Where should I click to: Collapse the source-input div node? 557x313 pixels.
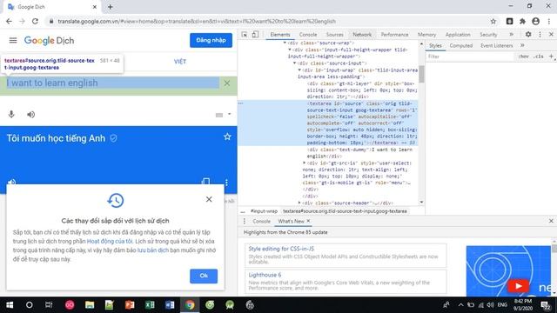coord(294,63)
